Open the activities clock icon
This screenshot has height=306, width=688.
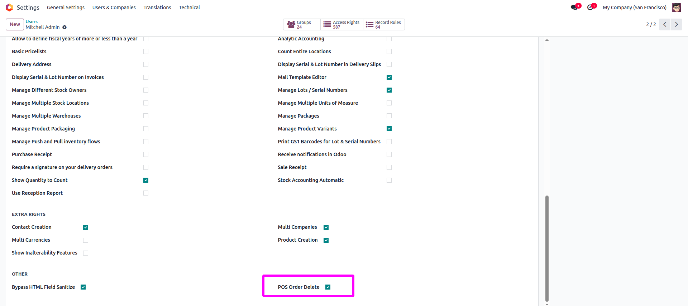[590, 8]
